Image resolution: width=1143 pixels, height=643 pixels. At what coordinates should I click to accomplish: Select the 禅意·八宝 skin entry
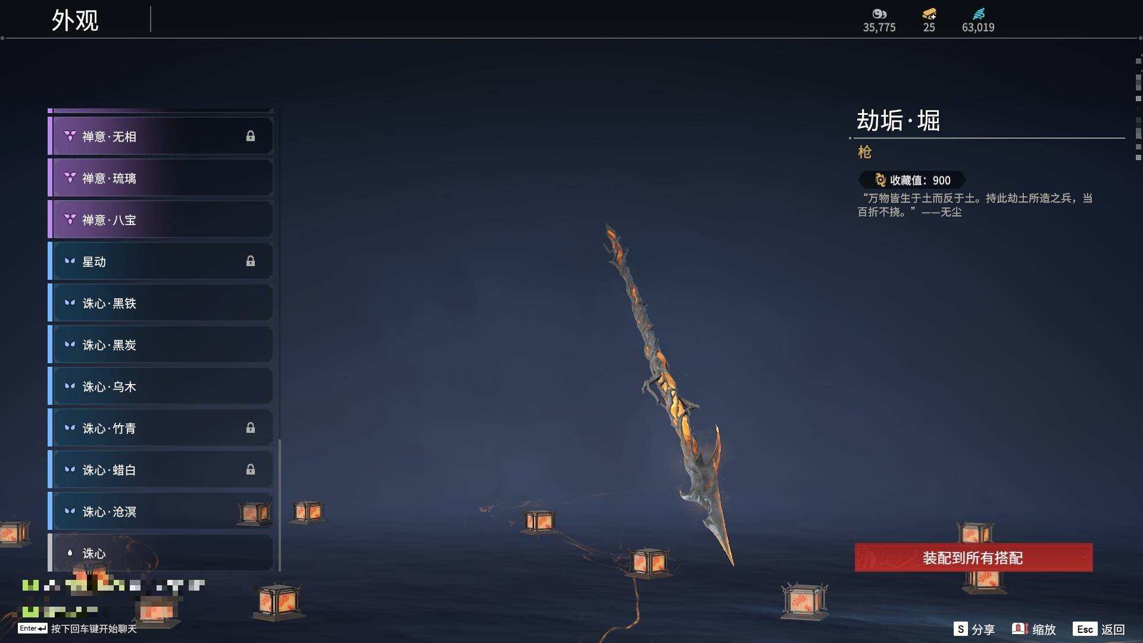[x=161, y=220]
